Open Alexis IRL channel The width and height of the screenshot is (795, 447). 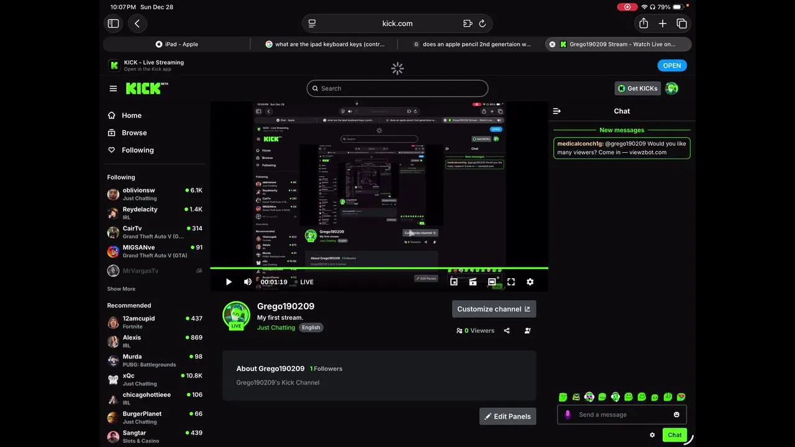tap(155, 341)
